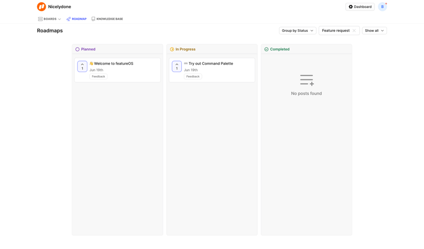The height and width of the screenshot is (249, 424).
Task: Open the Try out Command Palette post
Action: (210, 64)
